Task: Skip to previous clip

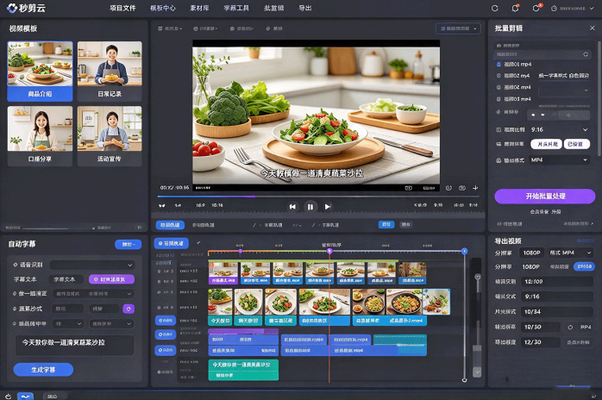Action: [292, 207]
